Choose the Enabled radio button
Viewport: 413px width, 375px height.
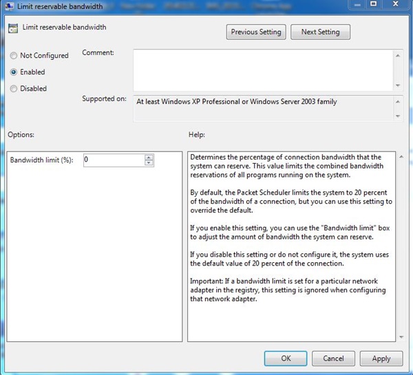pyautogui.click(x=14, y=72)
